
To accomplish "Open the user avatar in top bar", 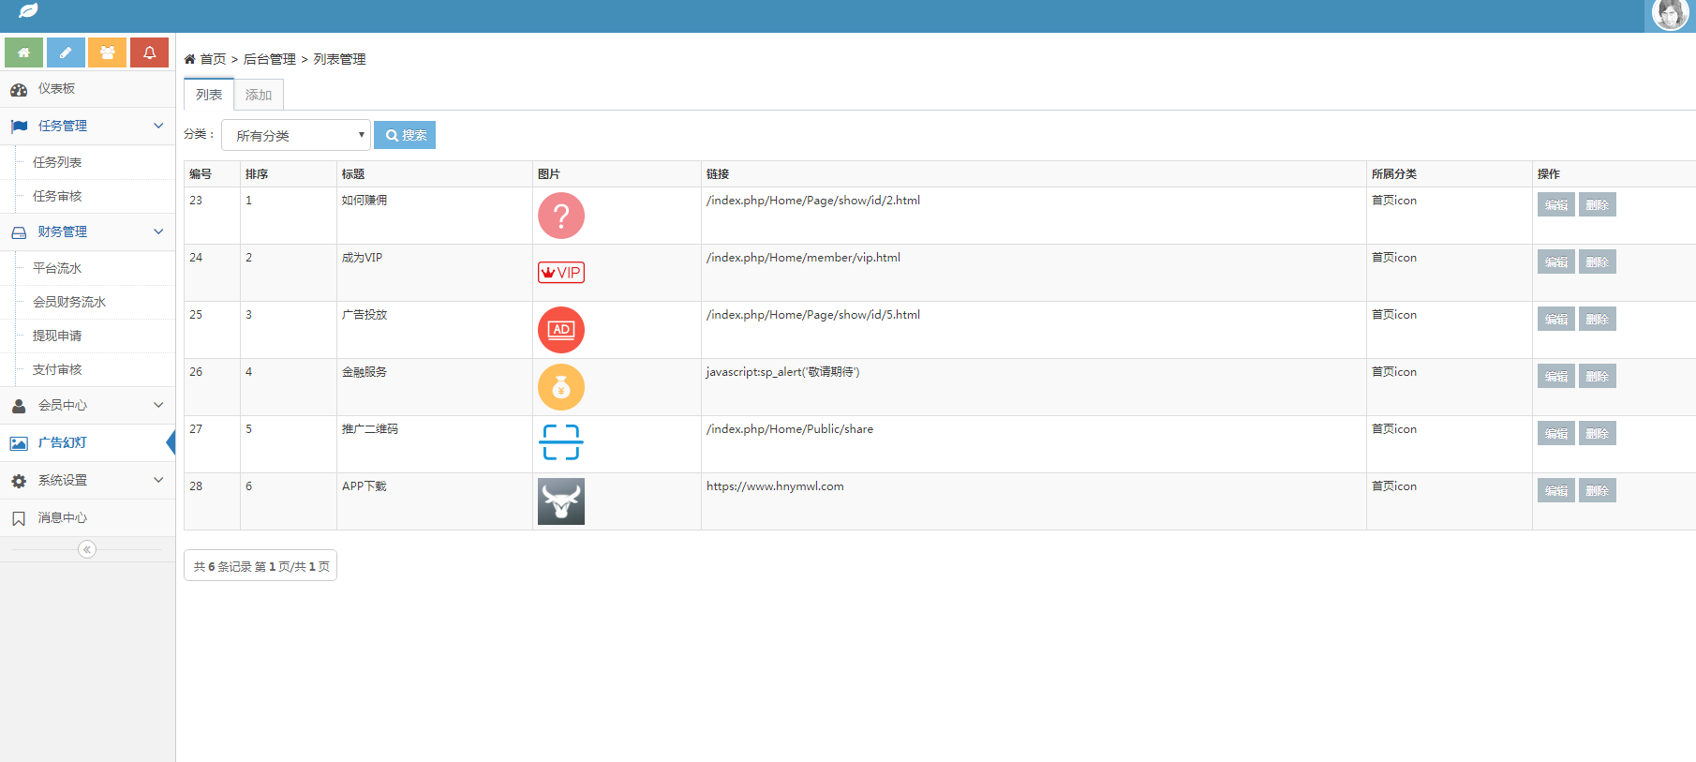I will tap(1669, 15).
